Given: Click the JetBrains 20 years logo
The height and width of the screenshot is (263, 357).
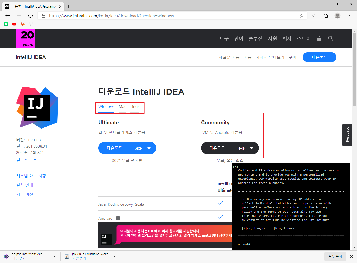Looking at the screenshot, I should coord(26,38).
